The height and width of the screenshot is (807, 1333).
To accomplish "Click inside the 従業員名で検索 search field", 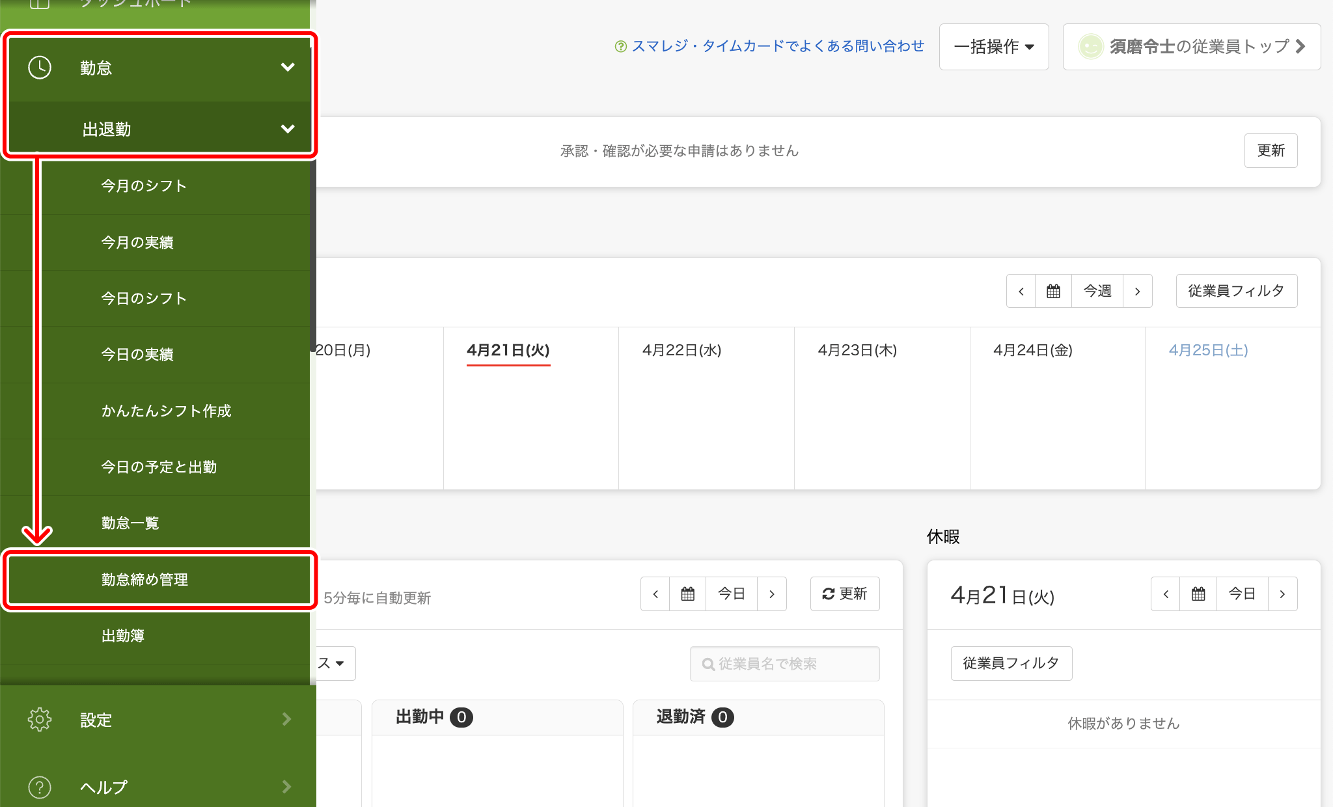I will [x=784, y=664].
